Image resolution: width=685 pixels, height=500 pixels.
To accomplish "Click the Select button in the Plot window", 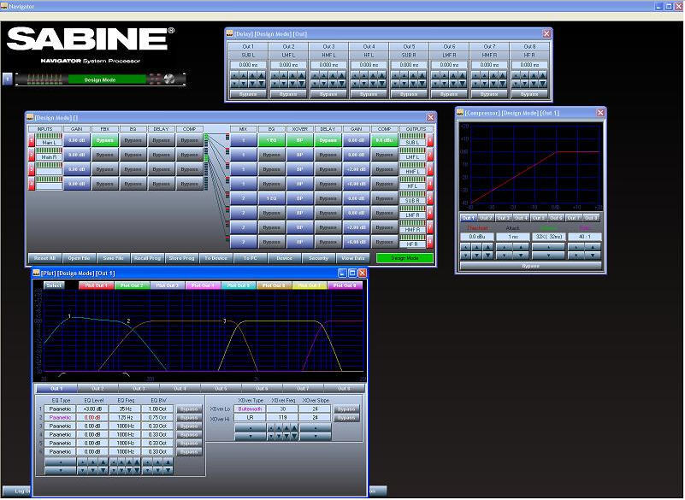I will point(54,285).
